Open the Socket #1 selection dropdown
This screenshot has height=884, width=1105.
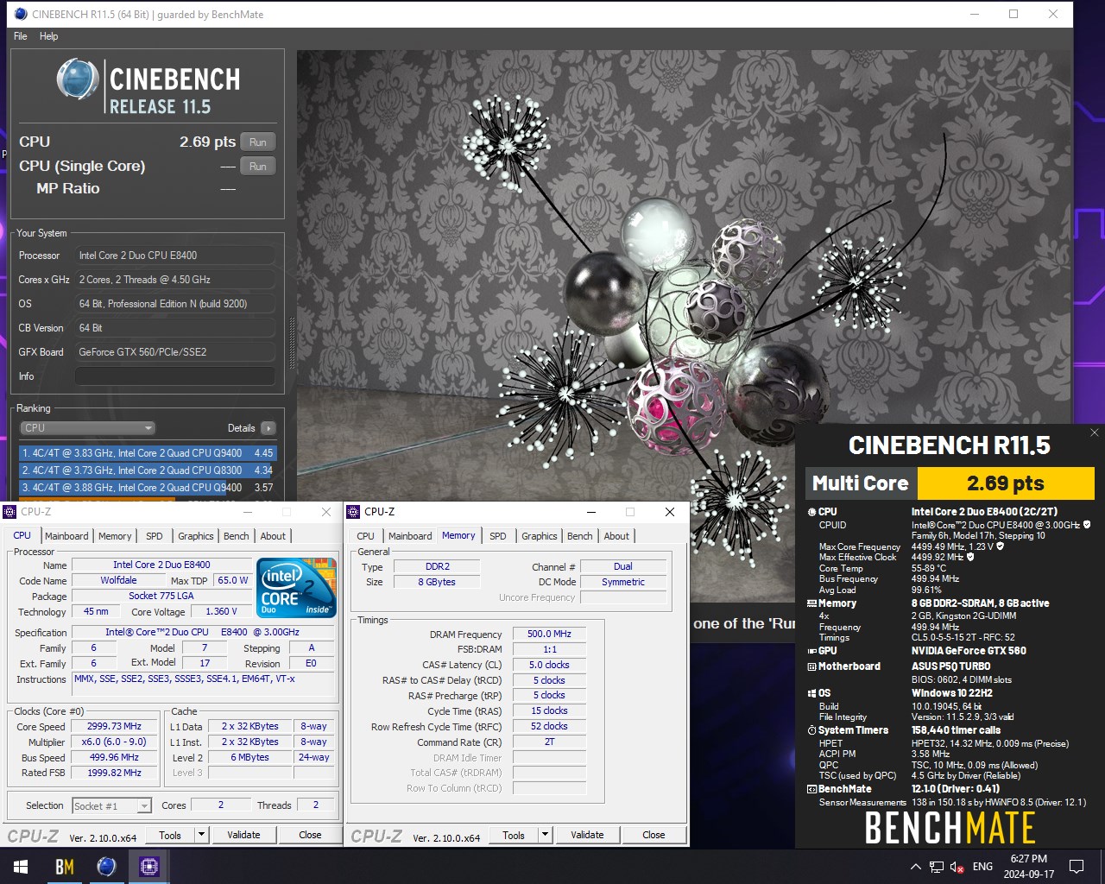pyautogui.click(x=111, y=806)
